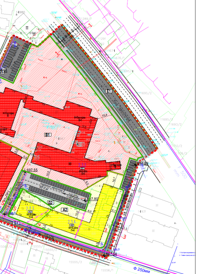Click the blue Ф 250мм pipe label at bottom right
Screen dimensions: 204x274
pos(142,270)
